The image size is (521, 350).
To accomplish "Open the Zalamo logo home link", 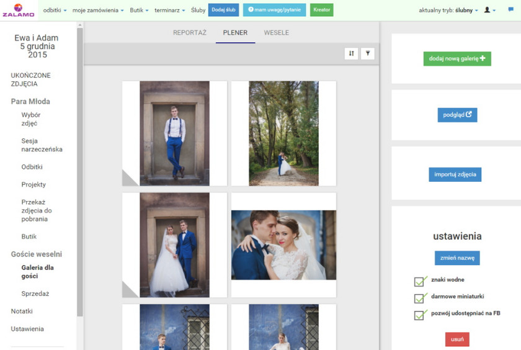I will coord(19,11).
